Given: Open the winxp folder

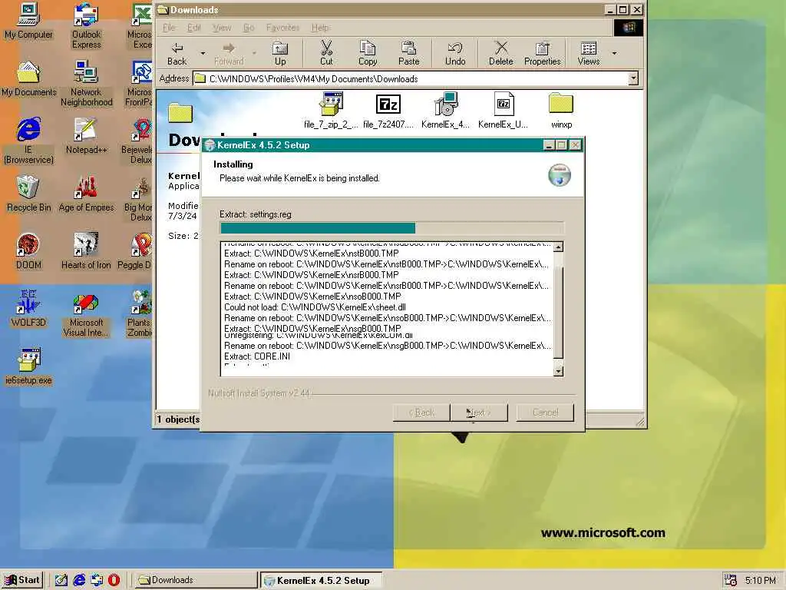Looking at the screenshot, I should point(561,111).
